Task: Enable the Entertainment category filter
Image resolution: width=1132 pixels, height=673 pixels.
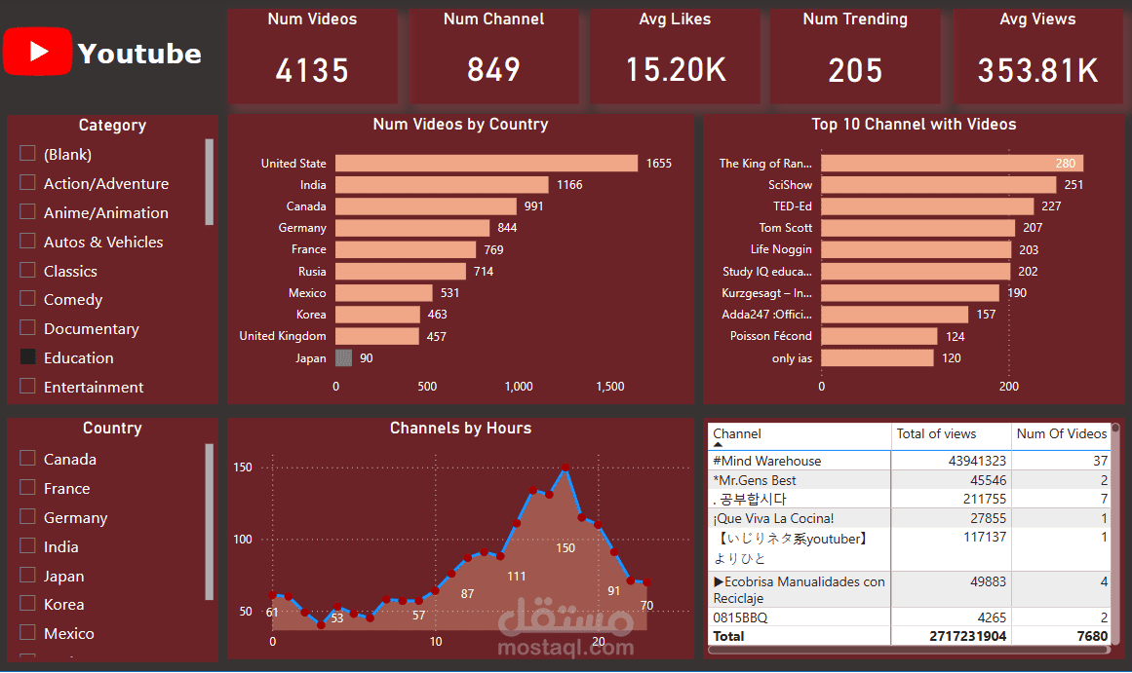Action: tap(27, 386)
